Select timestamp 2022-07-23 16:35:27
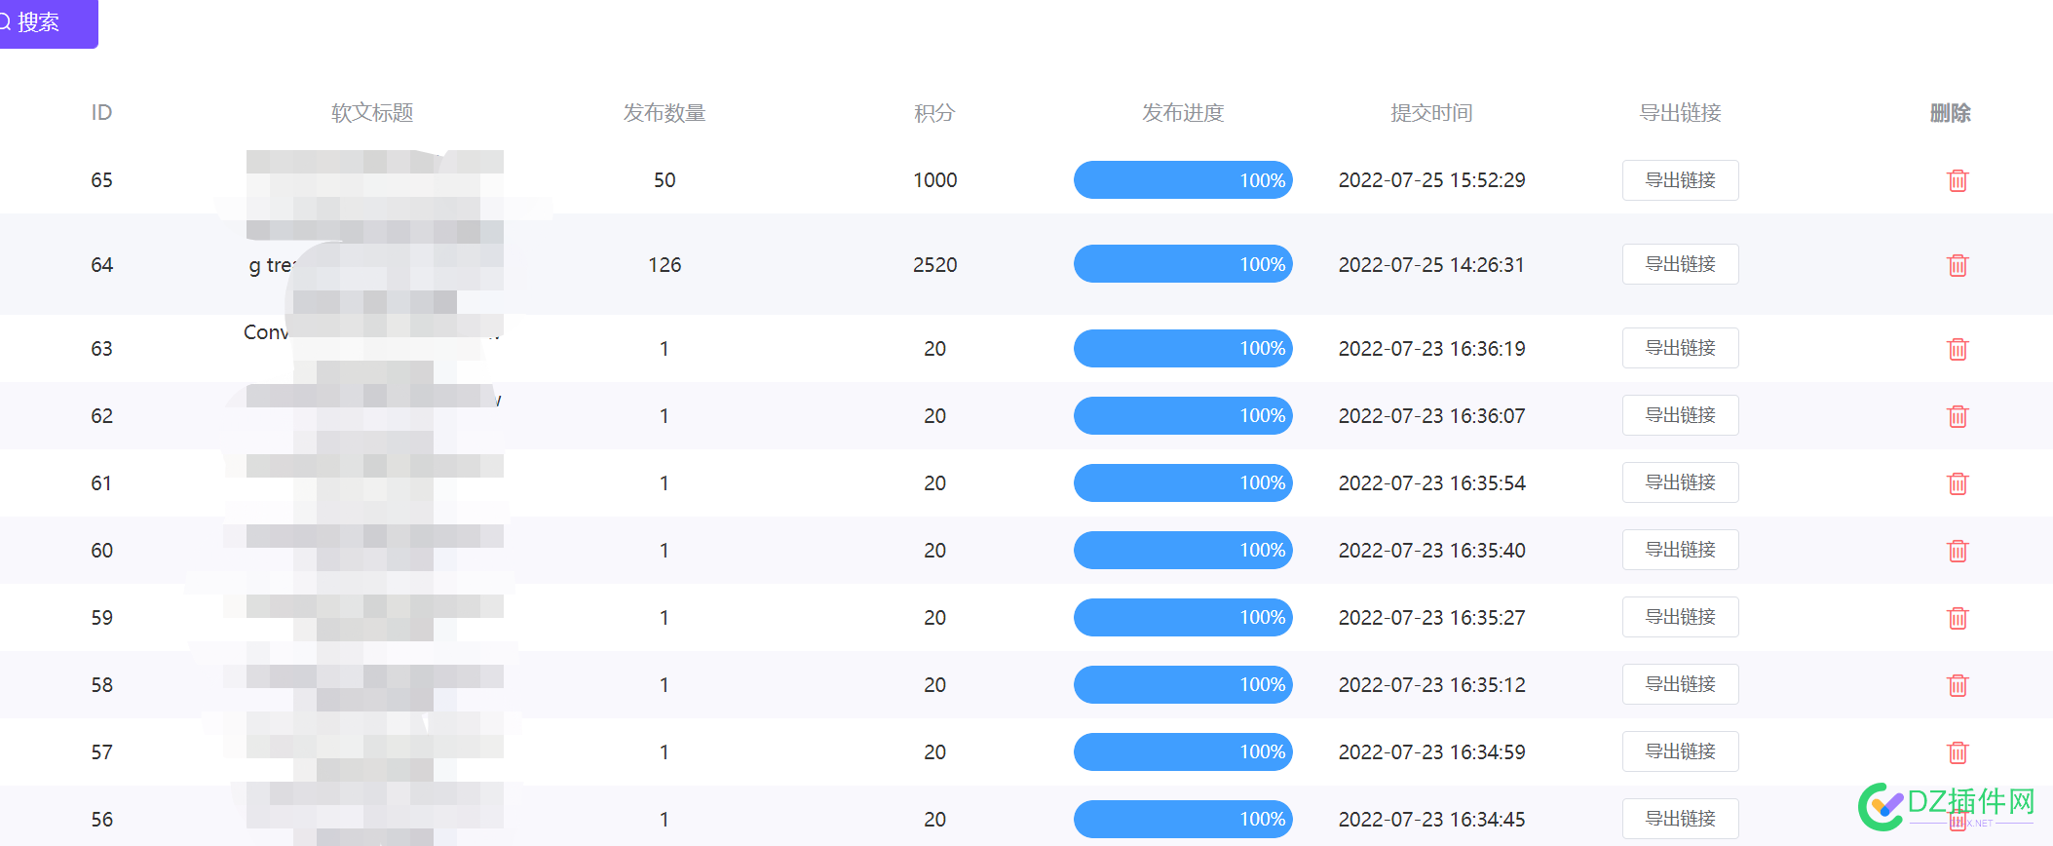This screenshot has width=2053, height=846. coord(1431,618)
